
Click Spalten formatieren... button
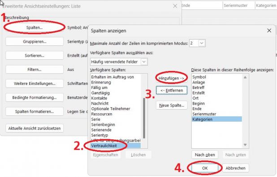pos(35,111)
